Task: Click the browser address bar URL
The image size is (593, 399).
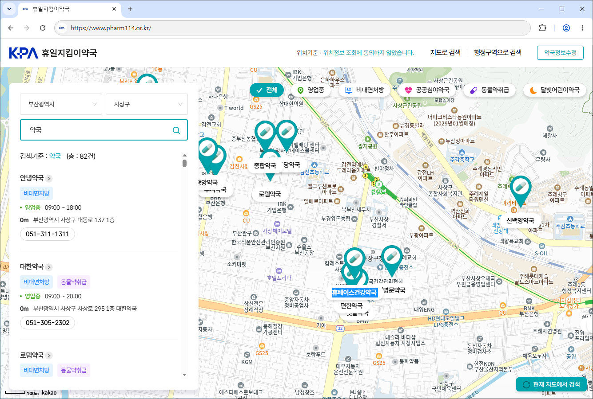Action: coord(111,28)
